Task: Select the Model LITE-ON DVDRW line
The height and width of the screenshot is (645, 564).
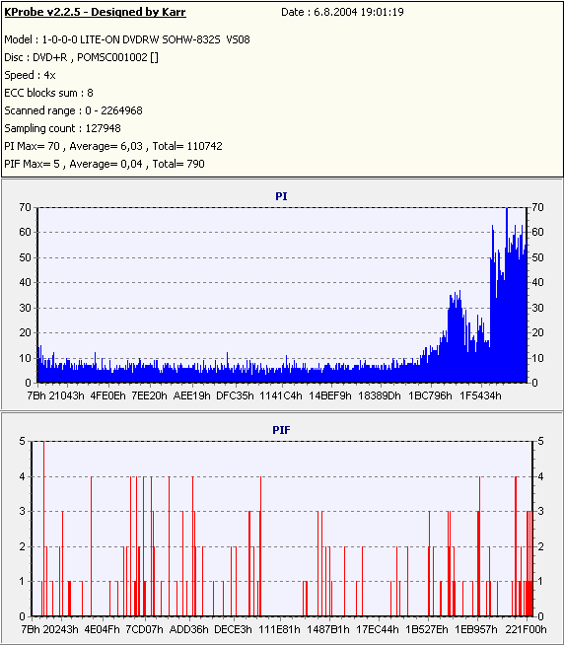Action: coord(127,39)
